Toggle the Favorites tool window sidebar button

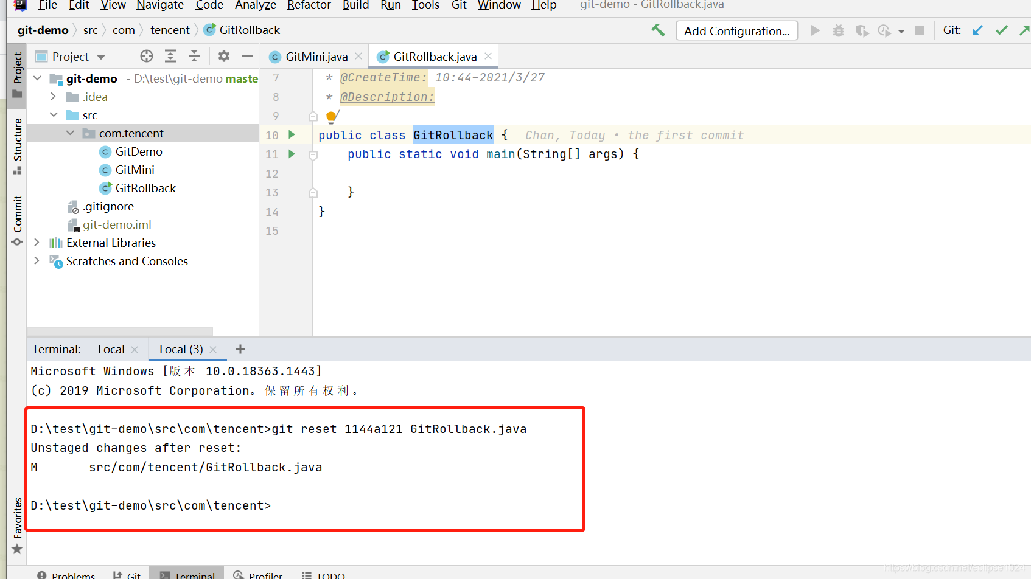point(17,525)
